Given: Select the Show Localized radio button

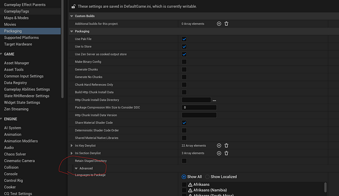Looking at the screenshot, I should [x=207, y=177].
